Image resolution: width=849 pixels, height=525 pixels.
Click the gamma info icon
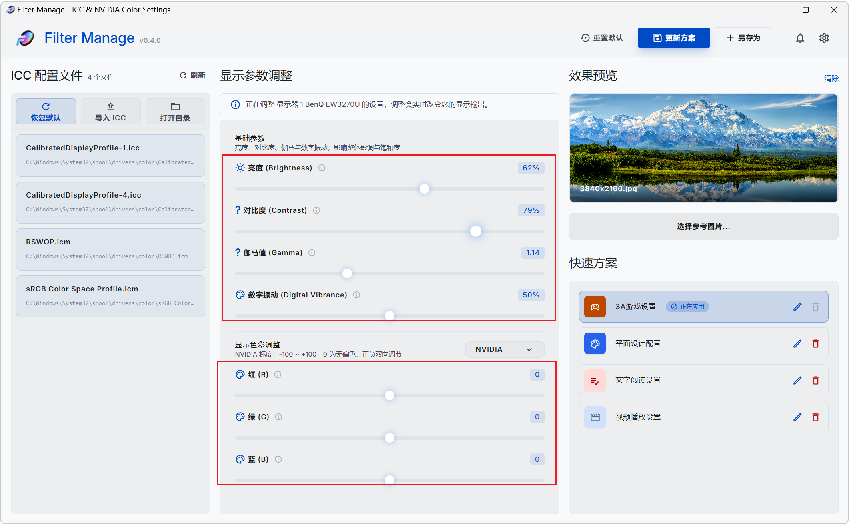[312, 253]
